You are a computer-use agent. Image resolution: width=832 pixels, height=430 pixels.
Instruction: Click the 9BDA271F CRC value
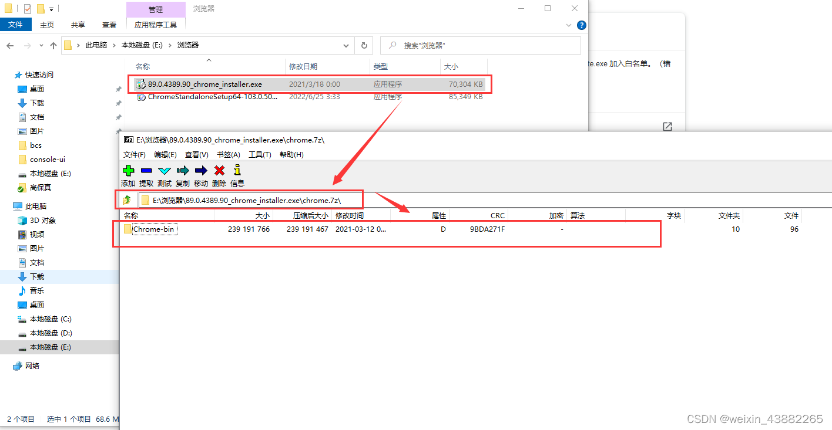[487, 229]
